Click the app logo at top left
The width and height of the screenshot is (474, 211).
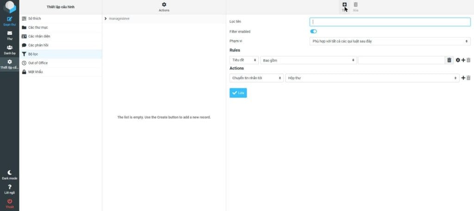(x=9, y=6)
